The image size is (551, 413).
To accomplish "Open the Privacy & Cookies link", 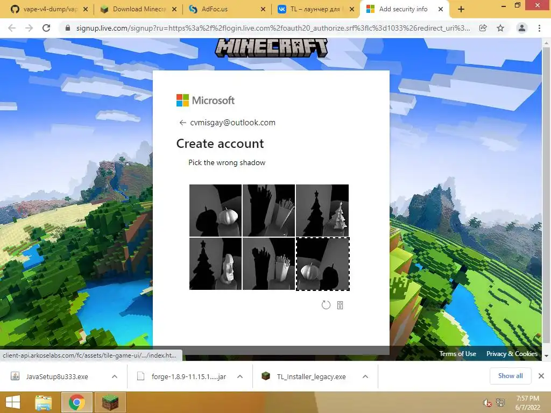I will [x=512, y=354].
